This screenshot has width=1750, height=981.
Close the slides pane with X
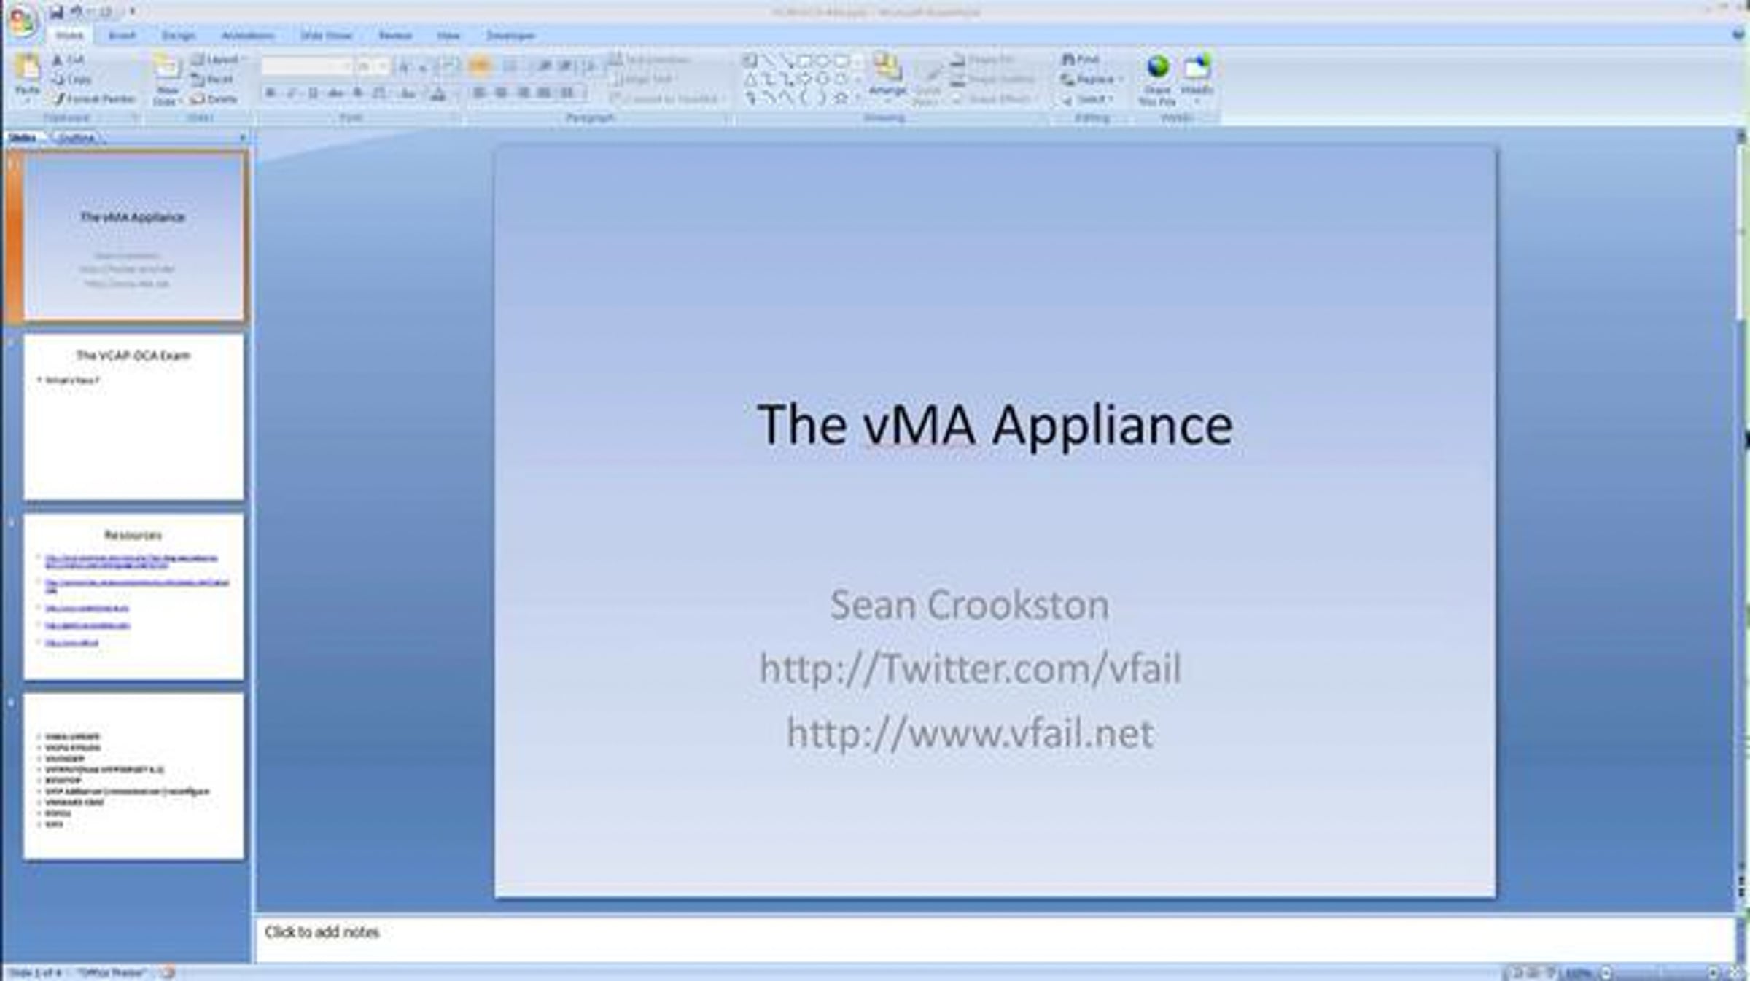[x=243, y=137]
